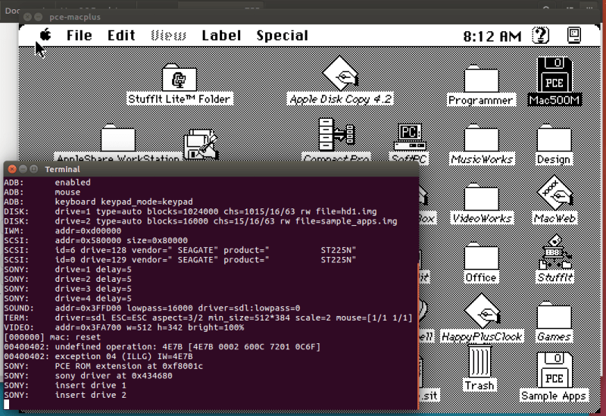Open the Label menu
This screenshot has width=606, height=416.
[221, 36]
